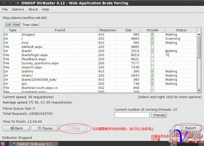The height and width of the screenshot is (146, 204).
Task: Open the Options menu
Action: [x=18, y=9]
